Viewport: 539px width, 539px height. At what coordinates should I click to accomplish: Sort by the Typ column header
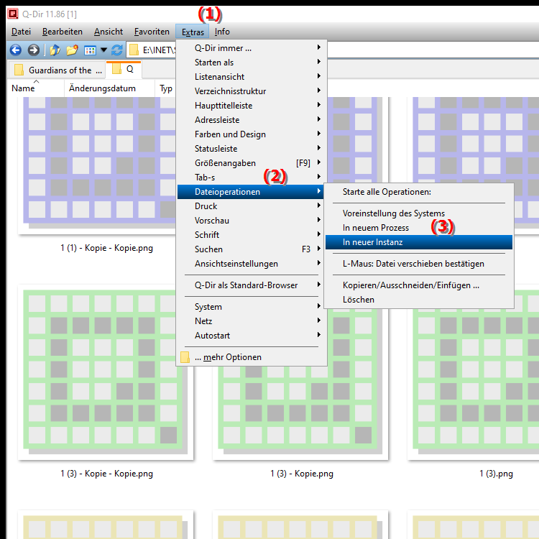coord(166,88)
